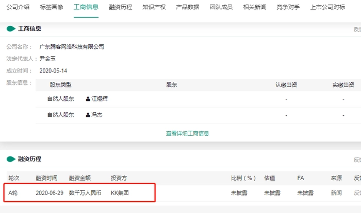Open shareholder 冯杰 name link
The height and width of the screenshot is (213, 361).
97,115
